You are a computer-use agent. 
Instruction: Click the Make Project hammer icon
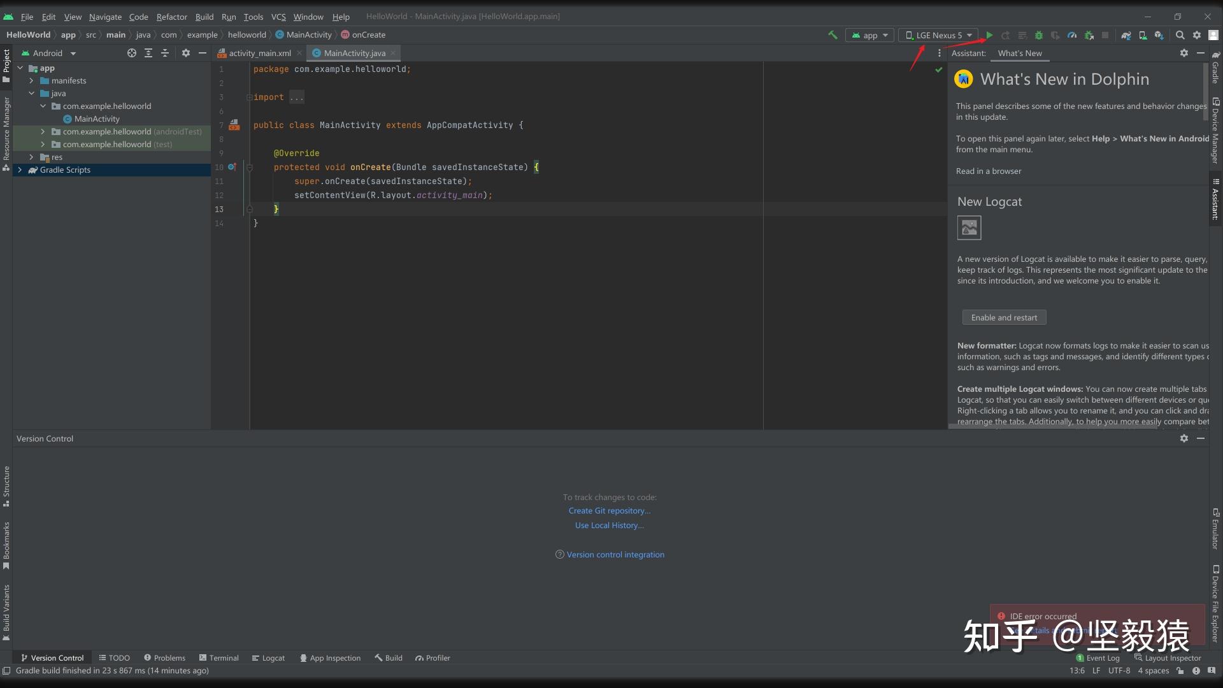coord(833,35)
